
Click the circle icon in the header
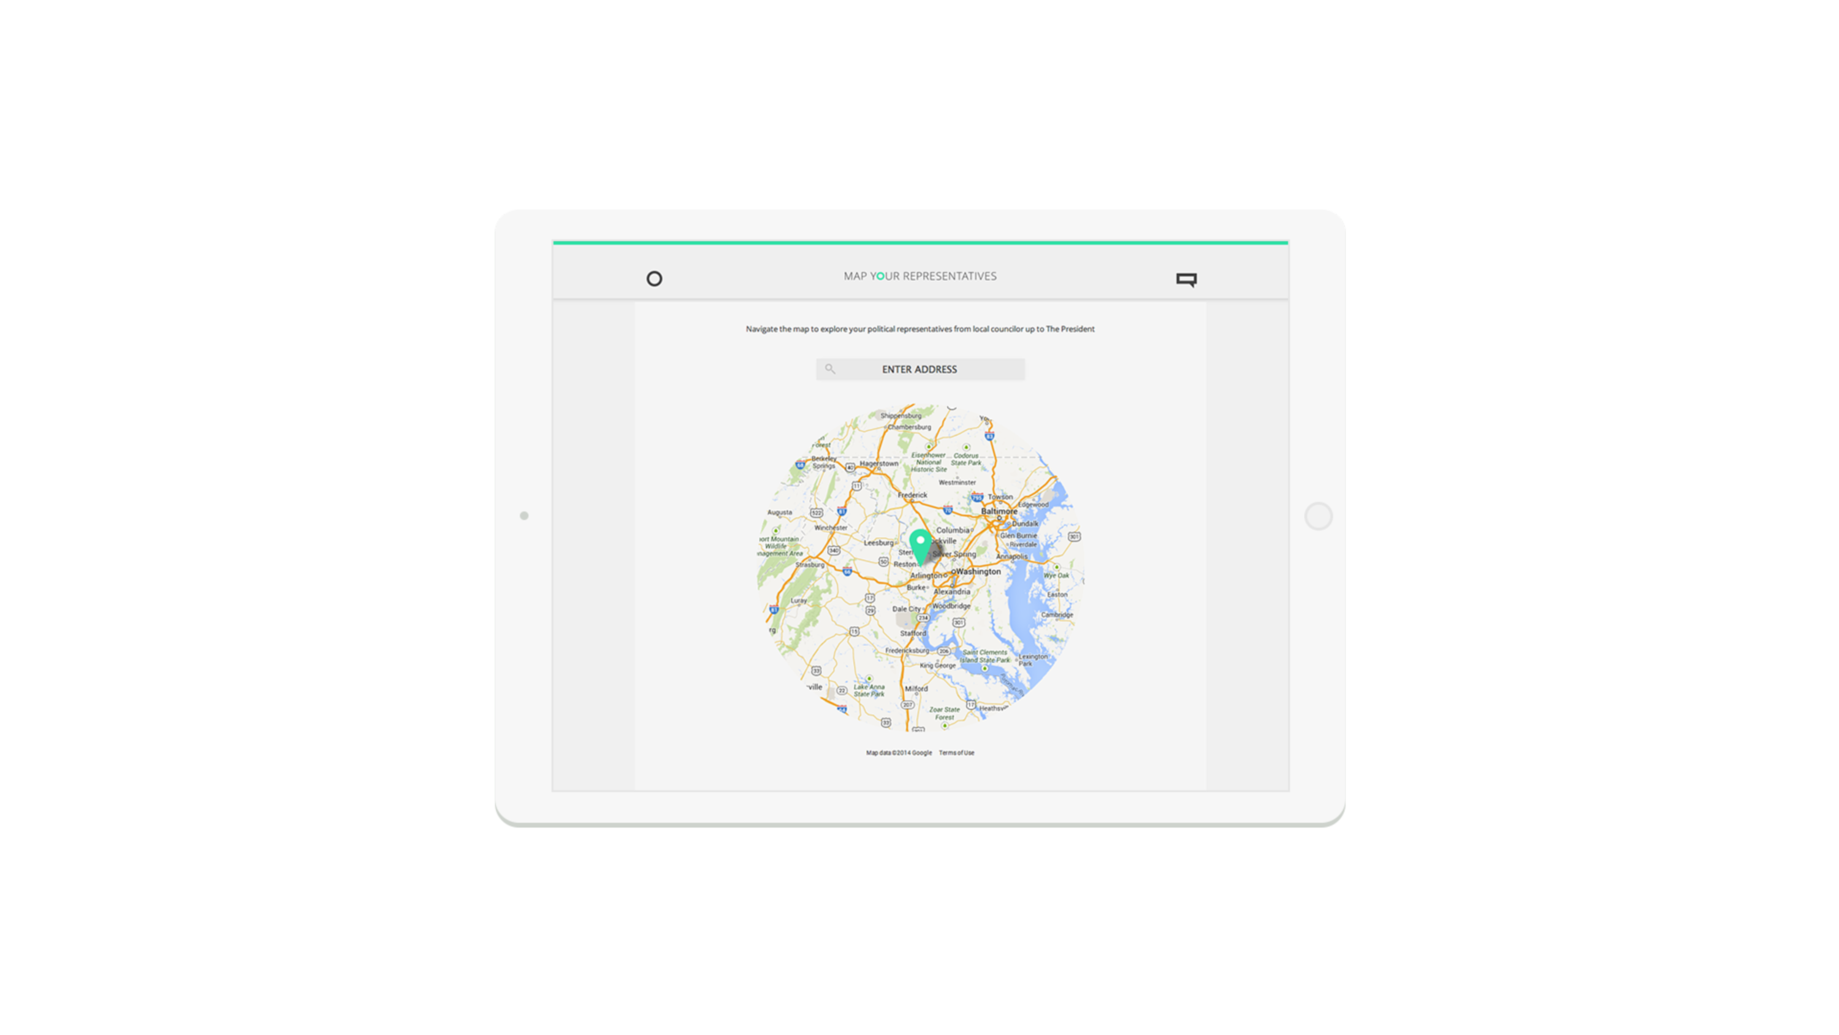point(654,278)
